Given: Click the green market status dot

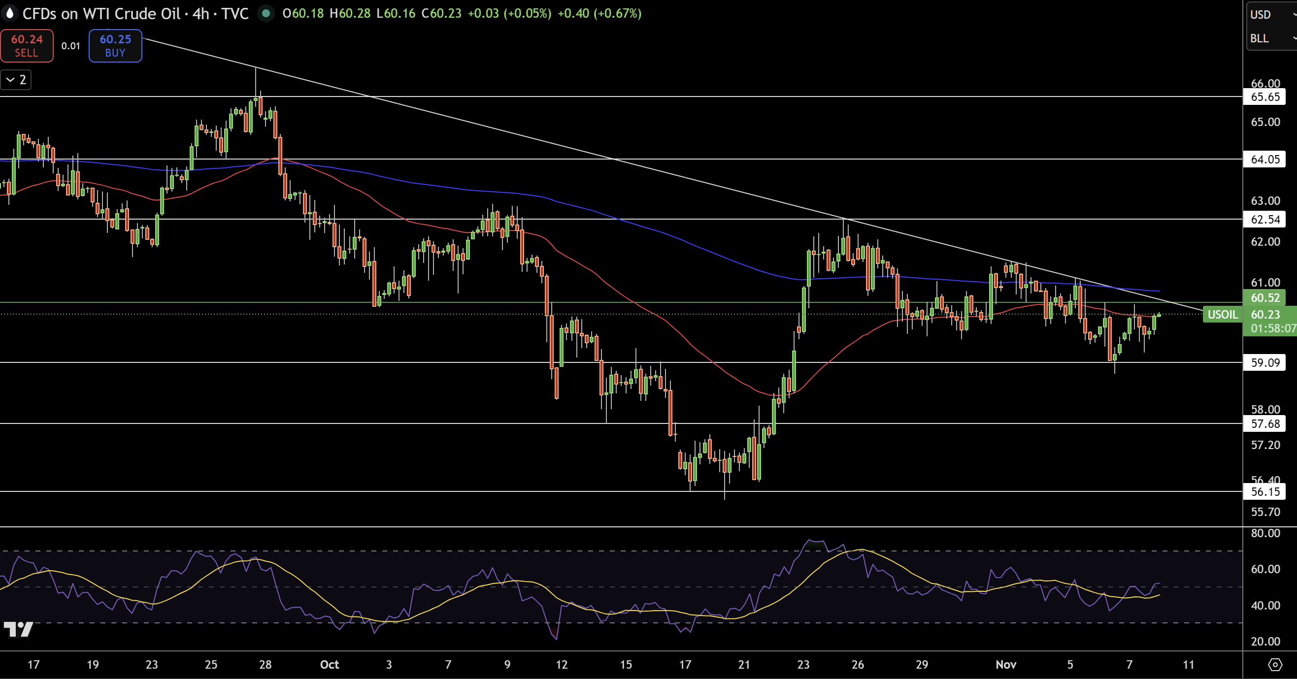Looking at the screenshot, I should coord(266,14).
